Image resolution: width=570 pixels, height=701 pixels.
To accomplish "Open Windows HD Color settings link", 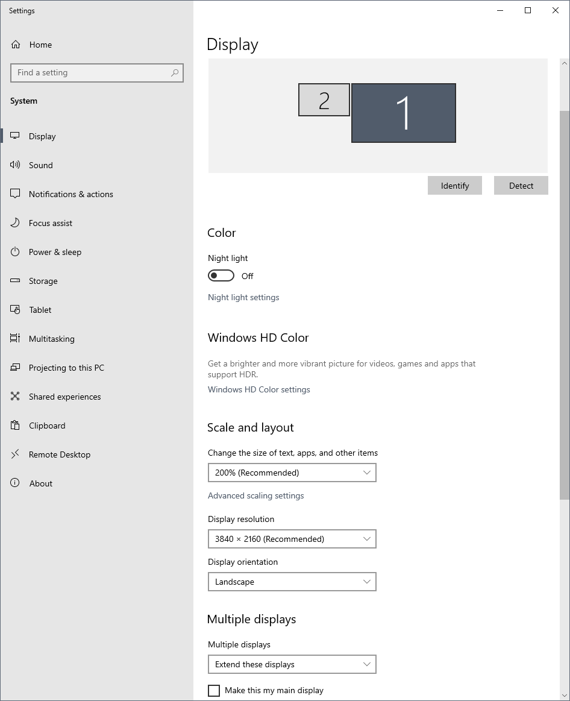I will (x=259, y=389).
